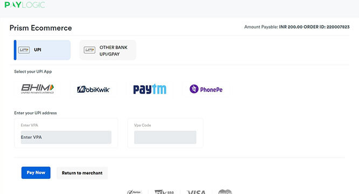Select the BHIM UPI app logo

pyautogui.click(x=37, y=89)
